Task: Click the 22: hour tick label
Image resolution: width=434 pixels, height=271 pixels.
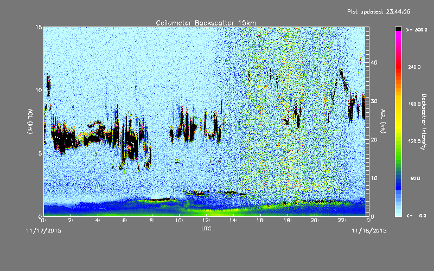Action: [342, 221]
